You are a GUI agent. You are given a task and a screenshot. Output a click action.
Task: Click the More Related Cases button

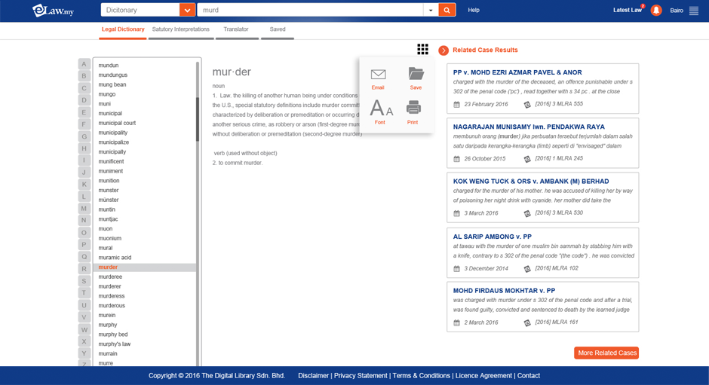pyautogui.click(x=606, y=353)
